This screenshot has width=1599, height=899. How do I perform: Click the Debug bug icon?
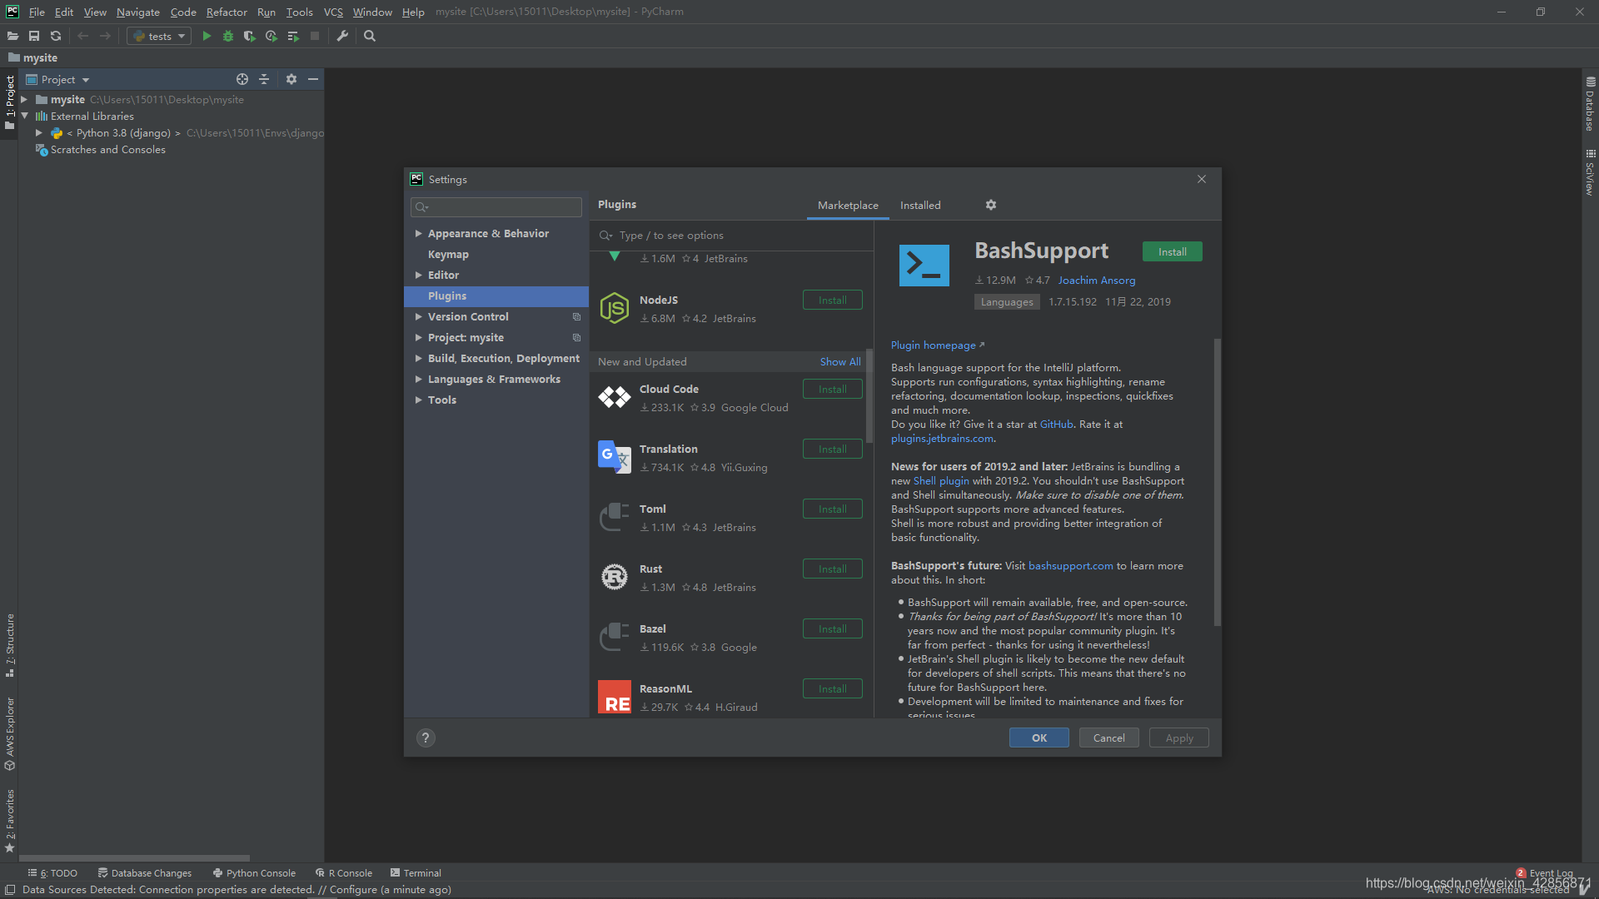click(227, 36)
